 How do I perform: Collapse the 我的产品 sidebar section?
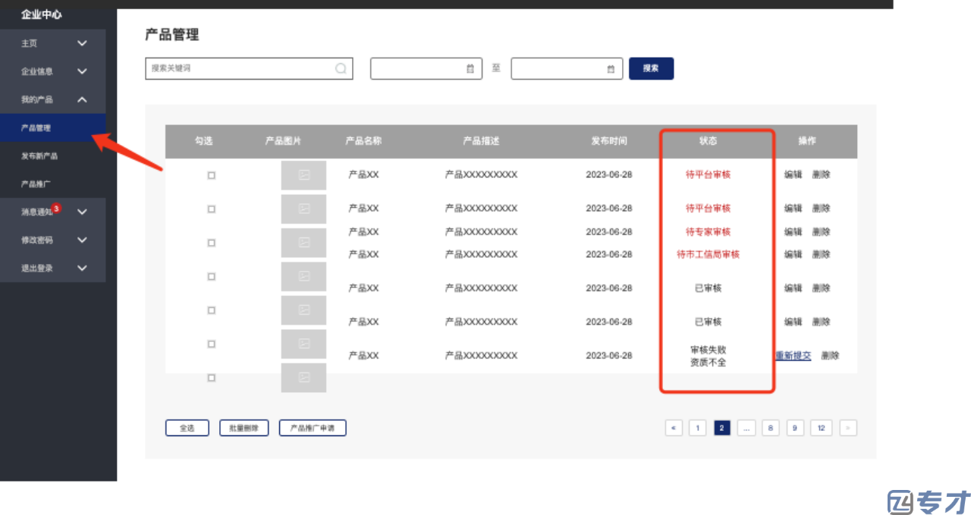tap(82, 99)
